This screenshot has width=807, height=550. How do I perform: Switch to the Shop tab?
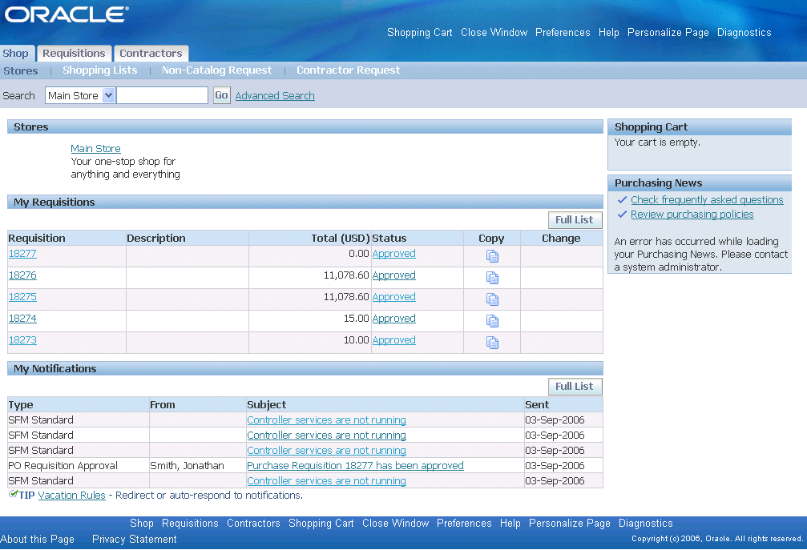[15, 54]
